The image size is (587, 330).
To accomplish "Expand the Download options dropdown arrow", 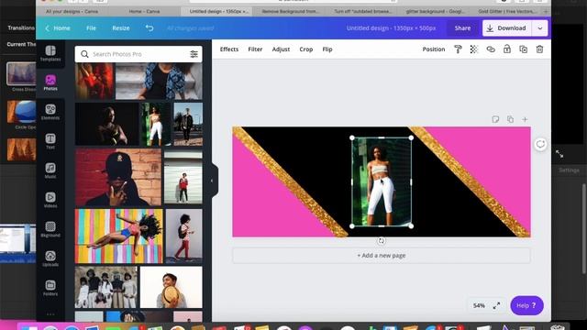I will click(540, 28).
